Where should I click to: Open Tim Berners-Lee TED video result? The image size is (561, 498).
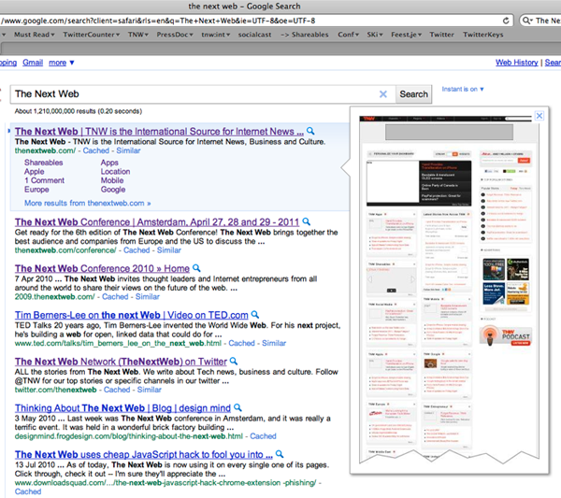131,315
